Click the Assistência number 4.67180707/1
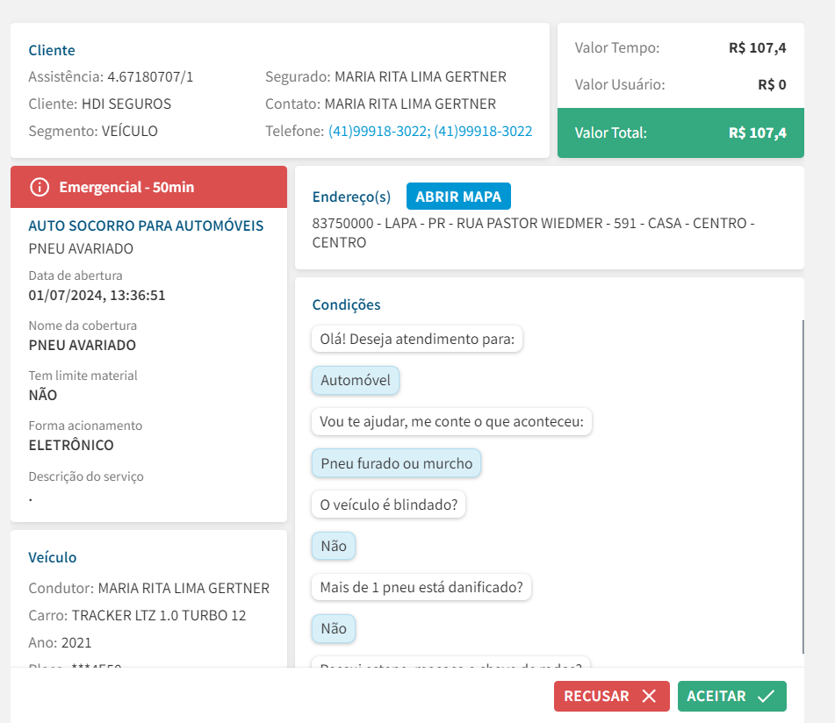The image size is (835, 723). click(x=150, y=76)
